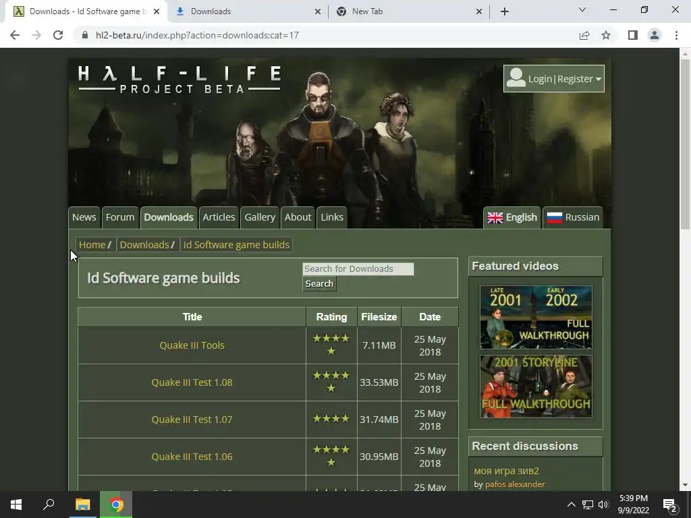This screenshot has width=691, height=518.
Task: Open the Chrome profile avatar icon
Action: (655, 35)
